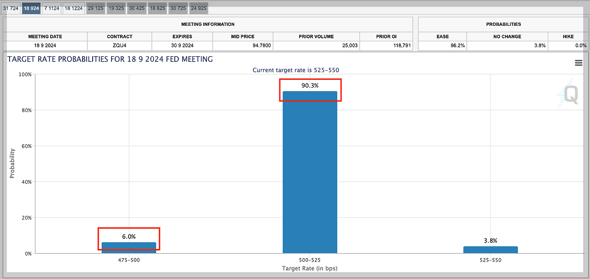This screenshot has height=279, width=590.
Task: Click the 475-500 target rate bar
Action: click(129, 248)
